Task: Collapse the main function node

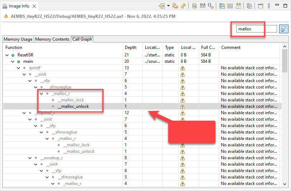Action: pos(13,61)
